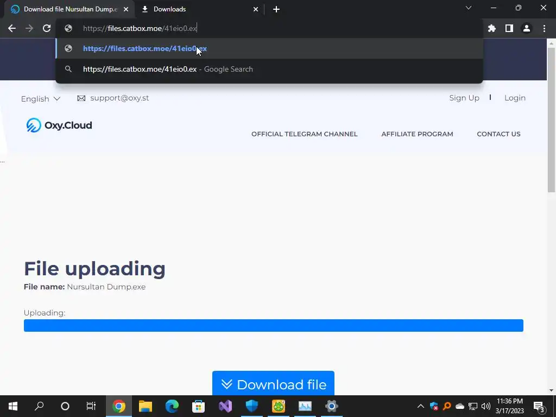The width and height of the screenshot is (556, 417).
Task: Click the File uploading heading
Action: 94,268
